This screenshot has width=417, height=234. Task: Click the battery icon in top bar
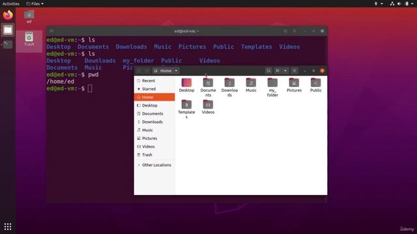coord(407,4)
